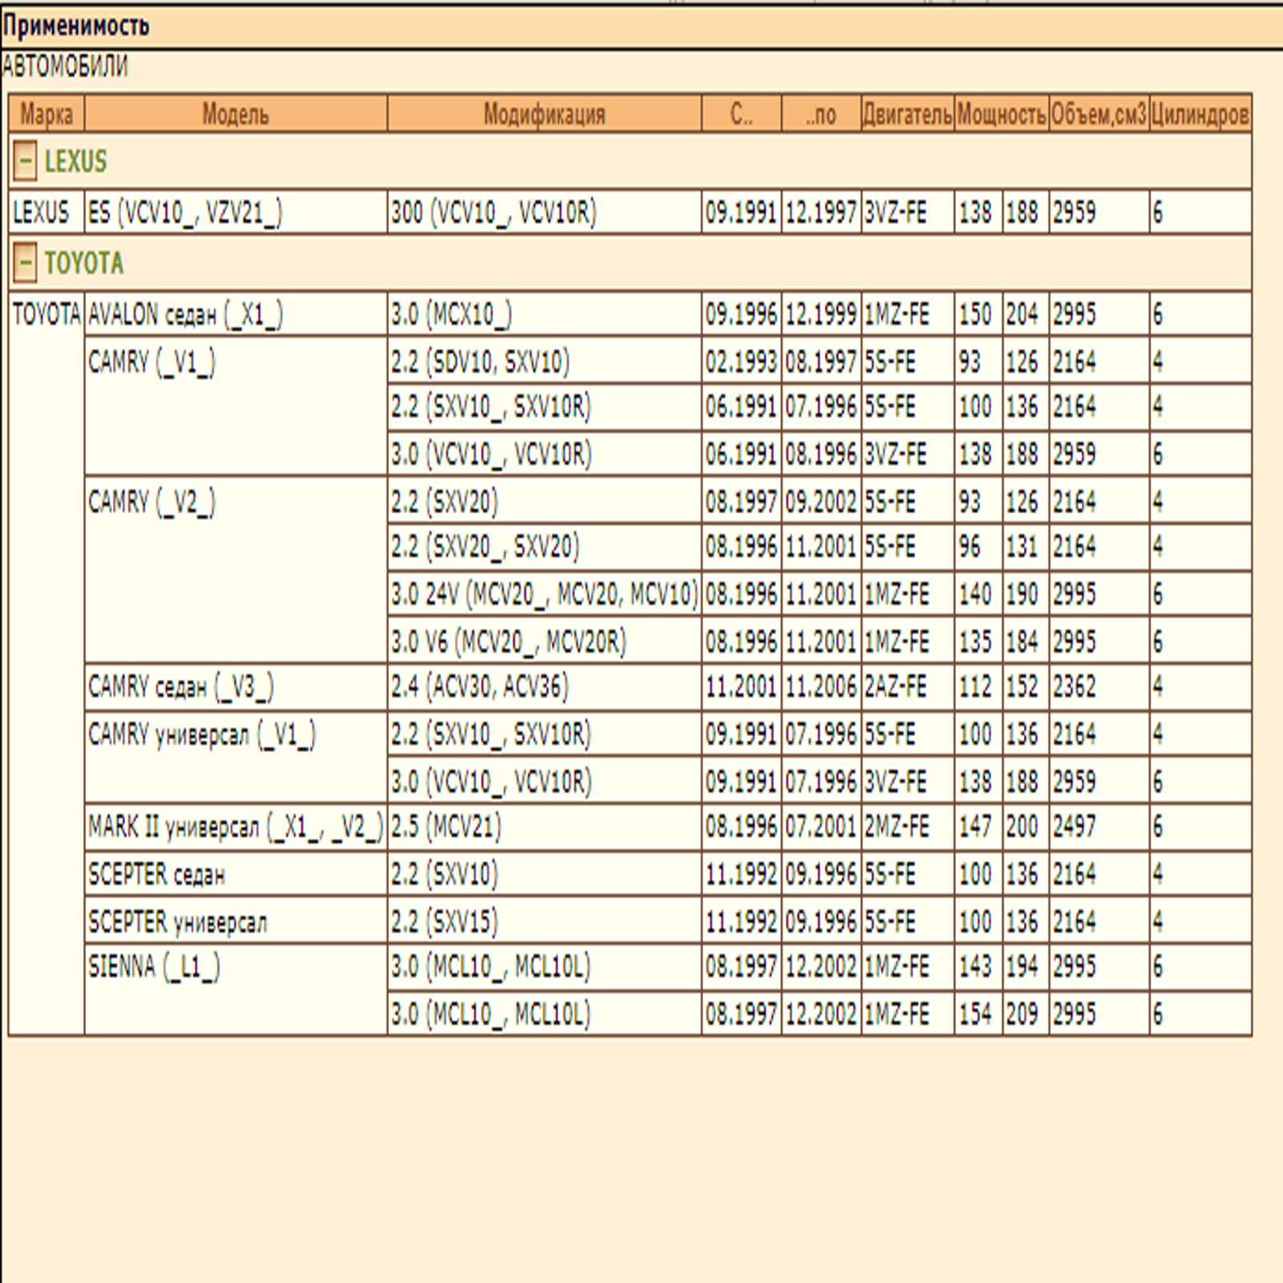Click the Цилиндров column header
This screenshot has width=1283, height=1283.
click(x=1200, y=115)
